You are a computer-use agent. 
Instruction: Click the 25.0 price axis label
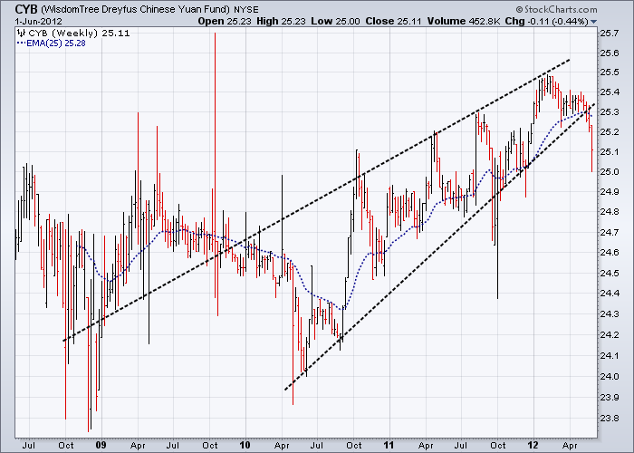point(610,172)
